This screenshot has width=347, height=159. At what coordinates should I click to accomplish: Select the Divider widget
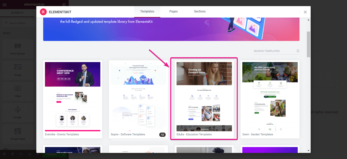click(x=18, y=113)
